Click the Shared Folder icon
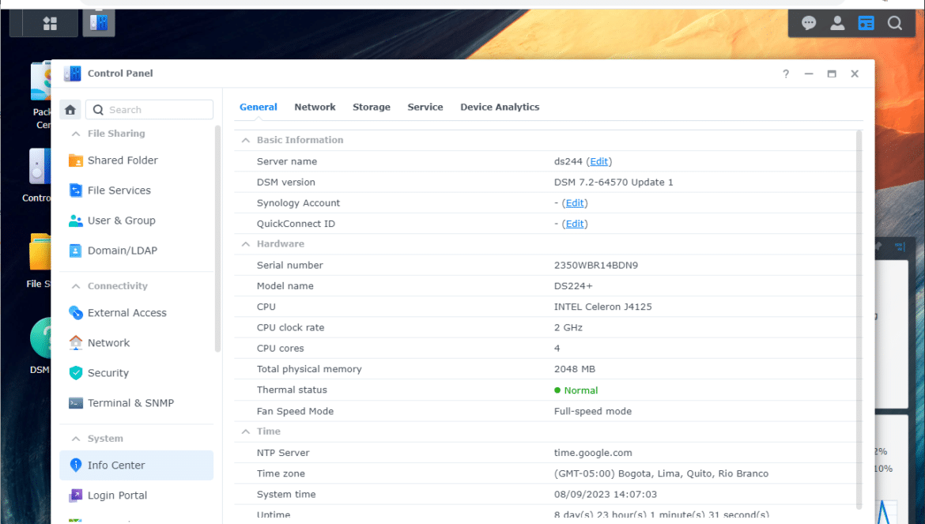Viewport: 925px width, 524px height. pyautogui.click(x=76, y=160)
